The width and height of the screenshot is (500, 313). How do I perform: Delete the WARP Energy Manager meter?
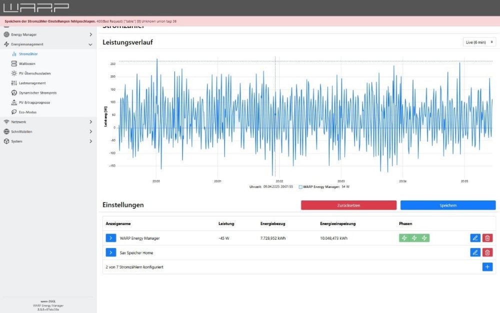tap(487, 238)
